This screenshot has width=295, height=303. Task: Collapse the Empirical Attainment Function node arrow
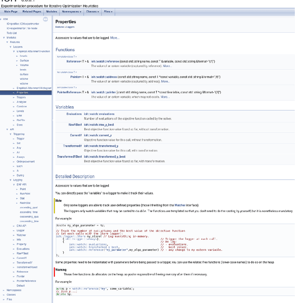(x=14, y=51)
